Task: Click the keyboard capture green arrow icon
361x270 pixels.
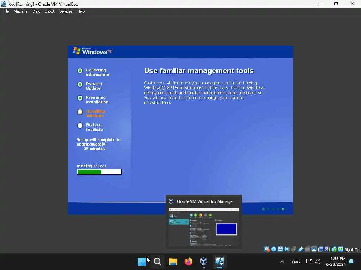Action: click(341, 249)
